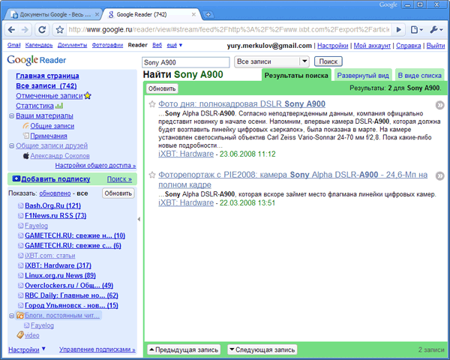
Task: Click the tag icon beside video
Action: 20,334
